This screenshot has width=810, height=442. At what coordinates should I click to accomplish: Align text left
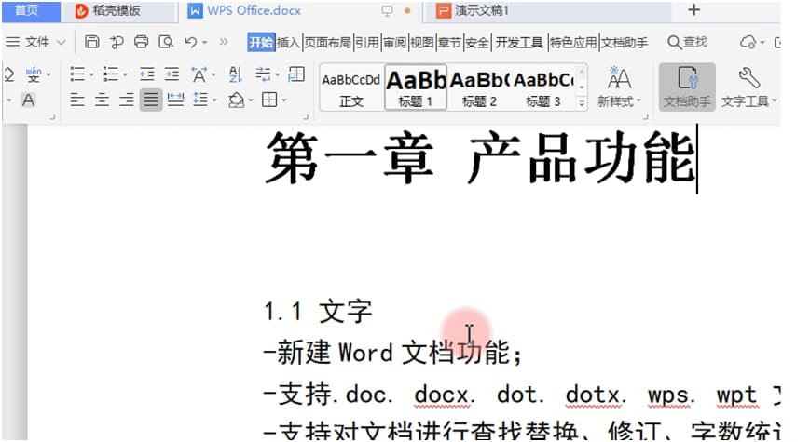coord(77,99)
